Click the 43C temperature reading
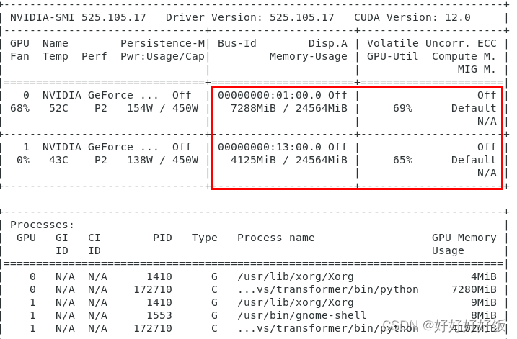 point(56,160)
